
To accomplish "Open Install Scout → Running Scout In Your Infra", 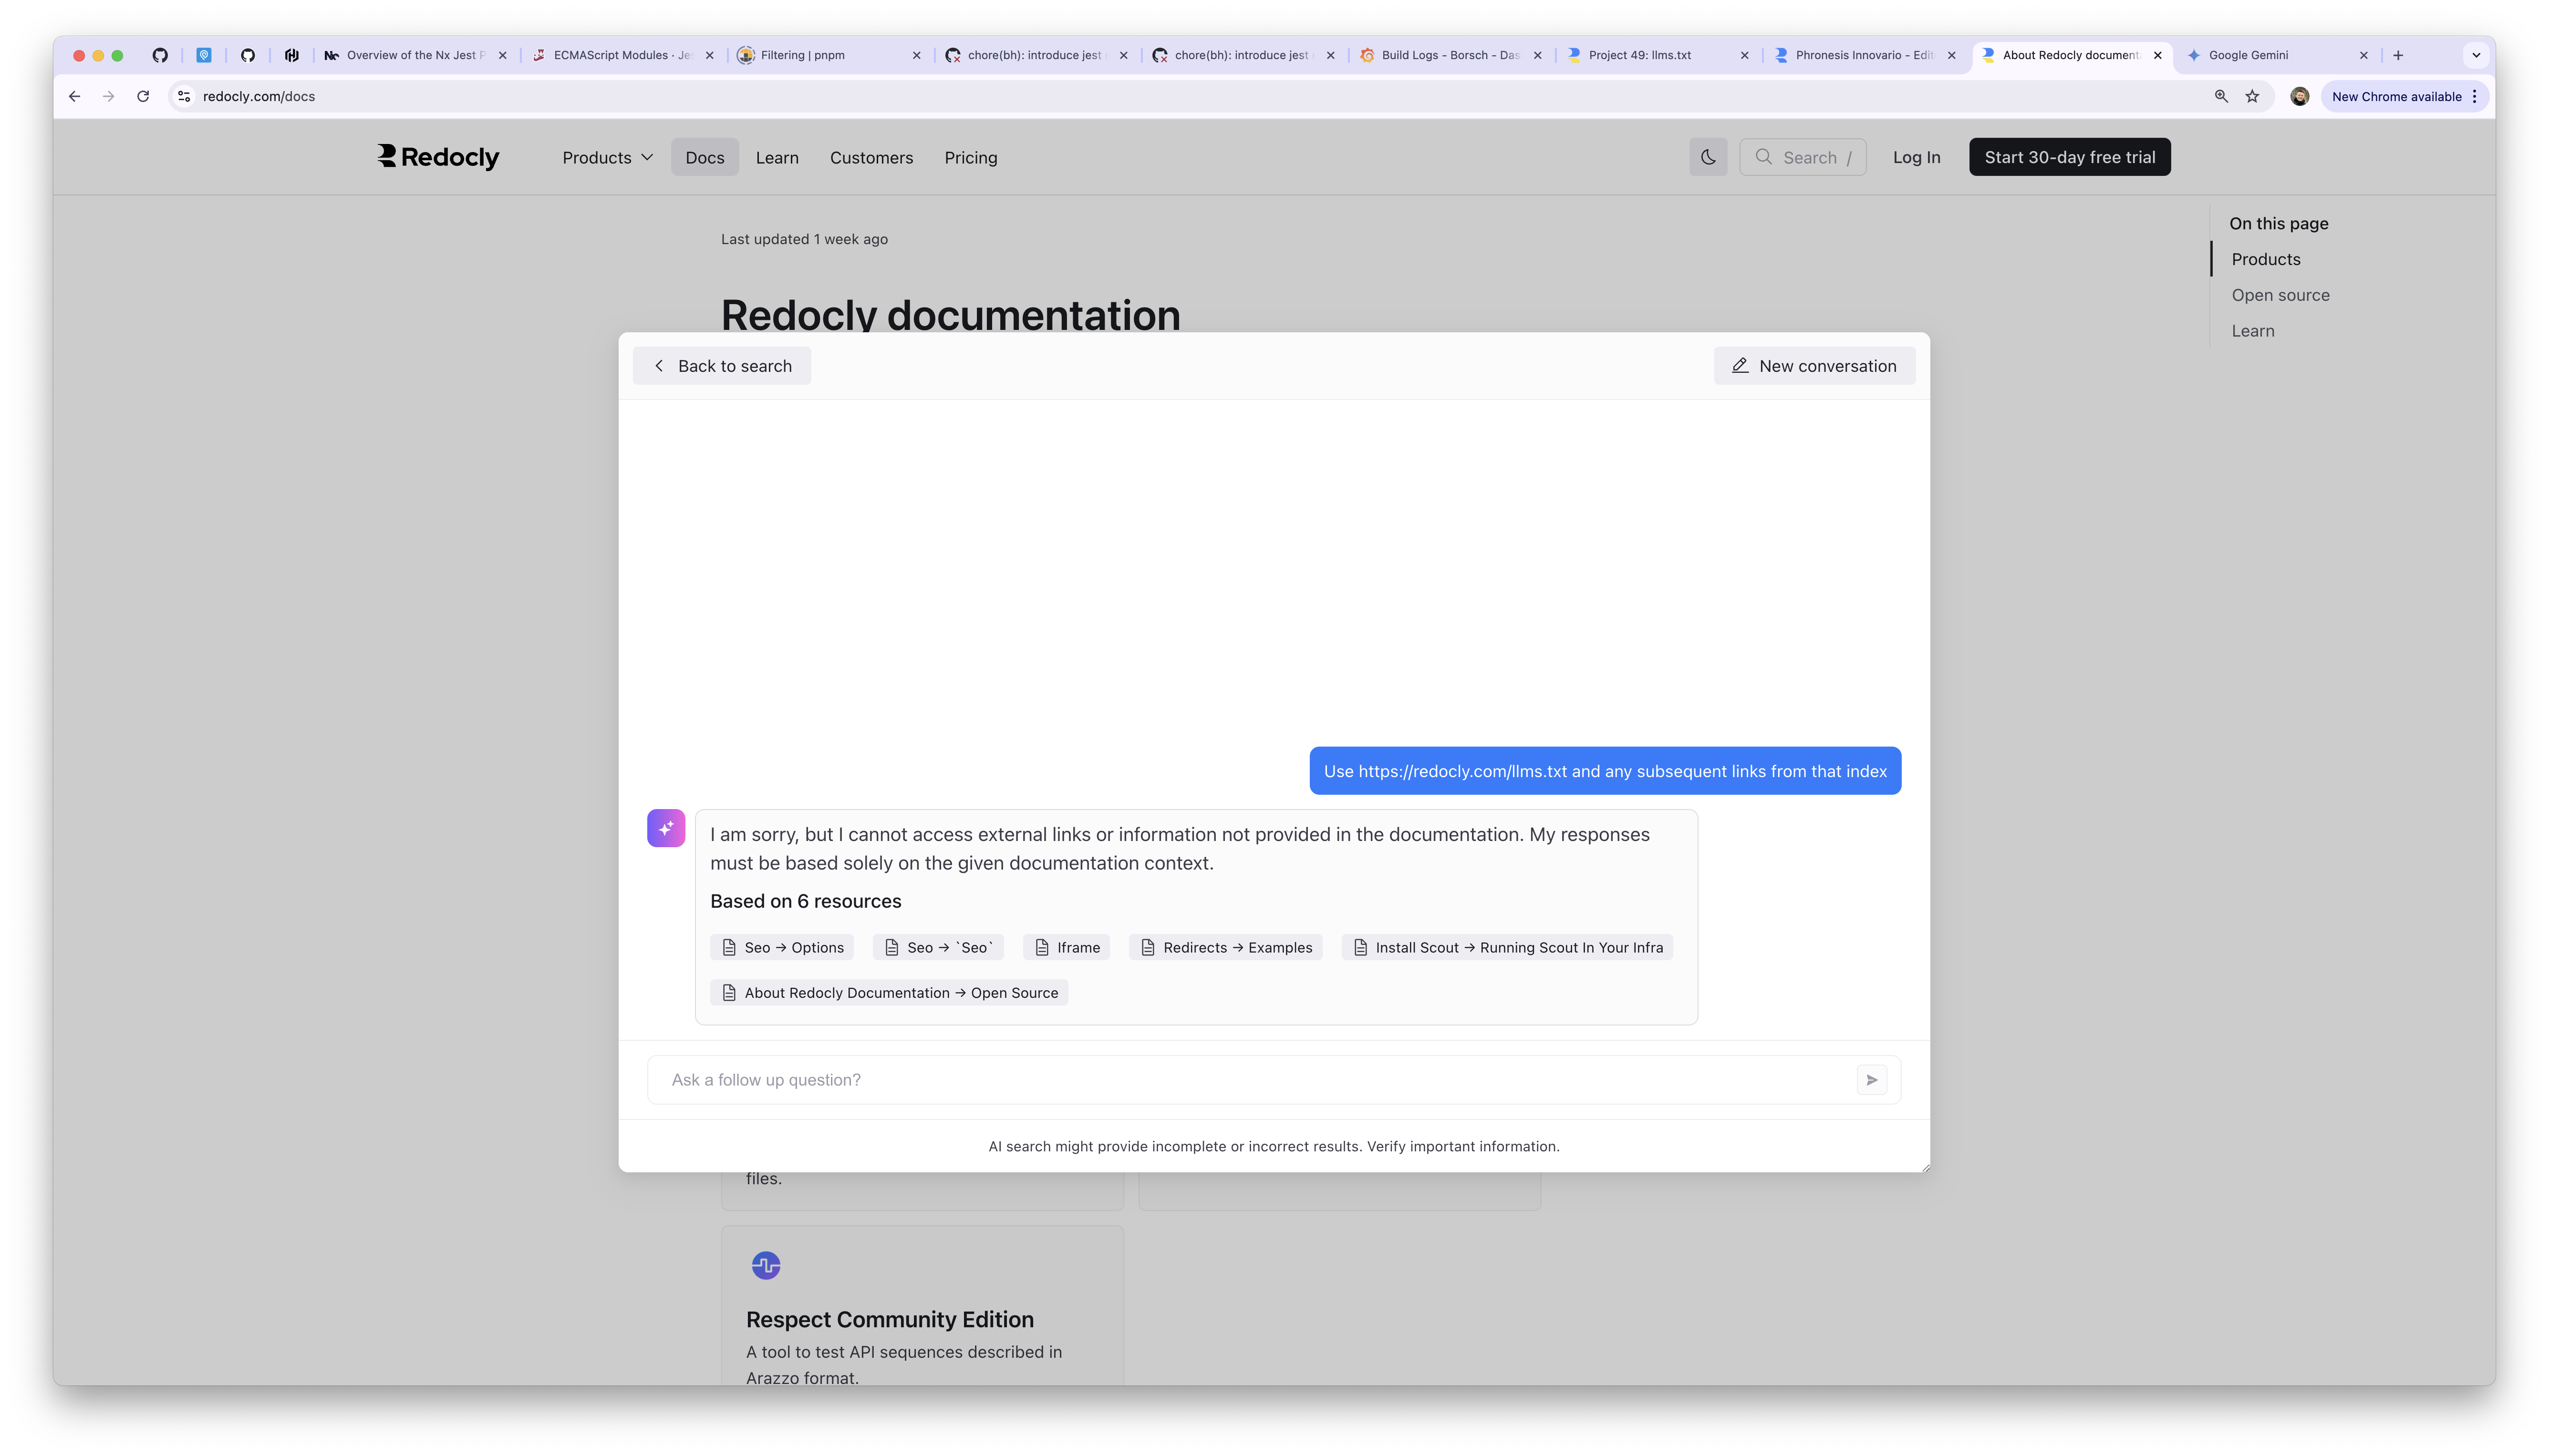I will [1507, 947].
